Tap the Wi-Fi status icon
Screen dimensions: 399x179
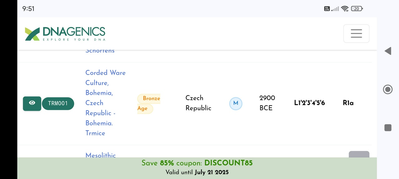point(344,9)
